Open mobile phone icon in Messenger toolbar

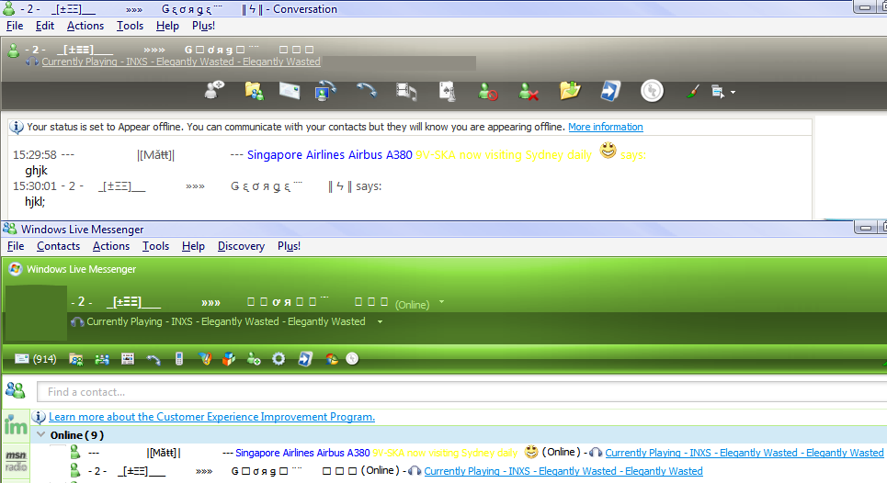coord(178,359)
